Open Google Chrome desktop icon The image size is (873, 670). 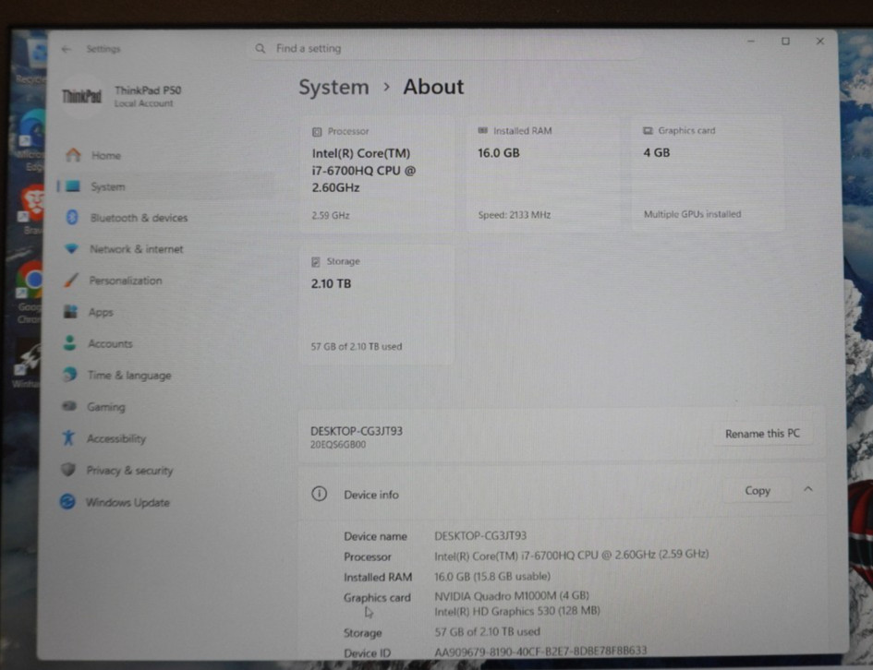(30, 292)
